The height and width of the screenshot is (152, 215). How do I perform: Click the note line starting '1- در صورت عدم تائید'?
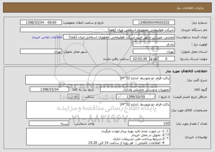[133, 131]
